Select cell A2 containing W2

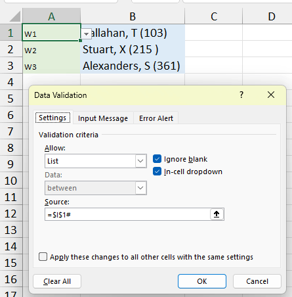pos(51,49)
